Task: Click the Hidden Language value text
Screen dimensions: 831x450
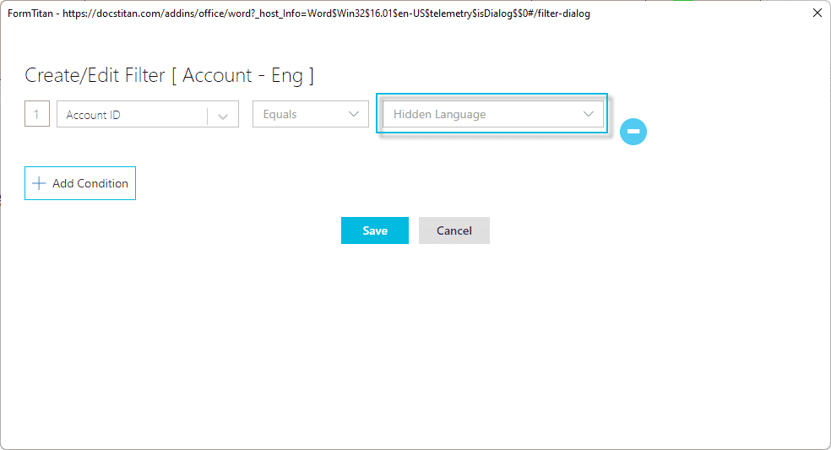Action: pos(439,115)
